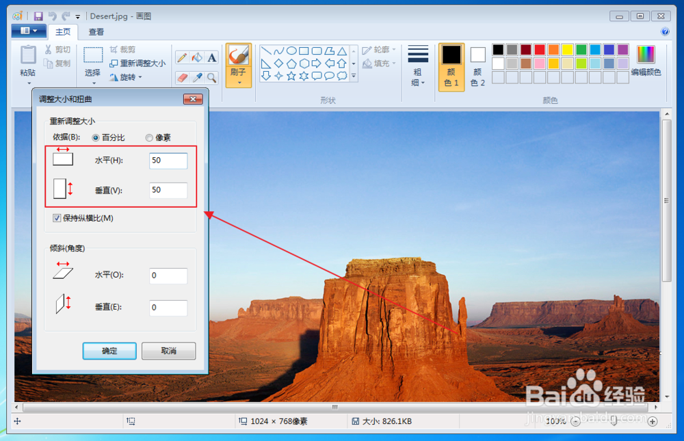The image size is (684, 441).
Task: Open the Customize Quick Access Toolbar arrow
Action: (x=78, y=16)
